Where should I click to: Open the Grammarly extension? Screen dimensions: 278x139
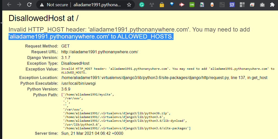(x=141, y=5)
